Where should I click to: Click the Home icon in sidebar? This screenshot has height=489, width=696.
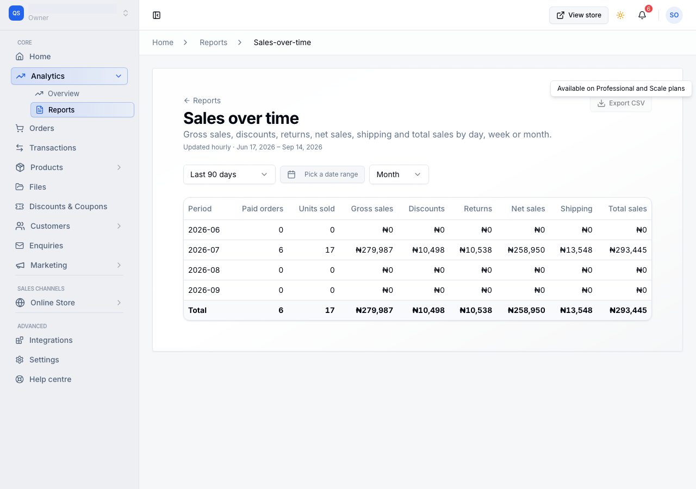point(20,57)
